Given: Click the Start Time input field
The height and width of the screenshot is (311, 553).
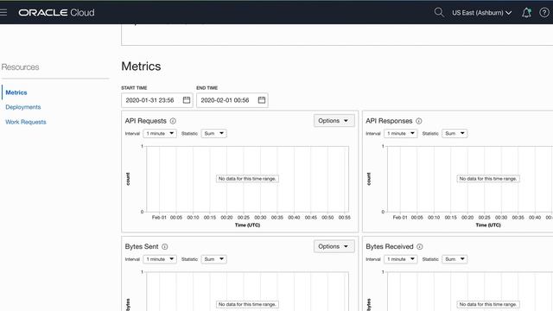Looking at the screenshot, I should [x=157, y=100].
